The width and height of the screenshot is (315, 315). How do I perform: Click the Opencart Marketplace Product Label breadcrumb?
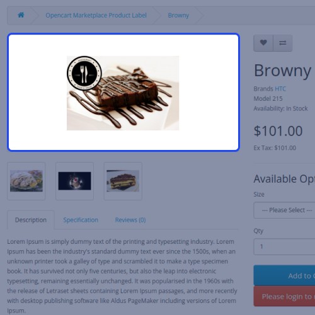(x=96, y=15)
